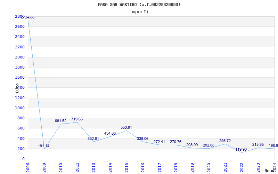Select the 215.85 data label
278x174 pixels.
pyautogui.click(x=258, y=145)
